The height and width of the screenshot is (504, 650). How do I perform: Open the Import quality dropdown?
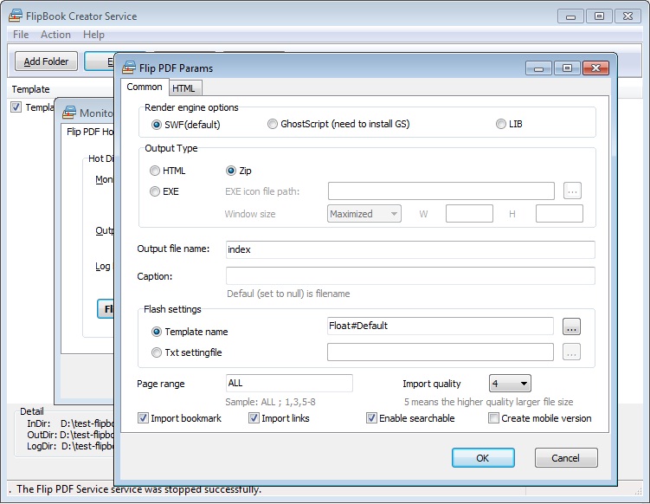pos(510,384)
